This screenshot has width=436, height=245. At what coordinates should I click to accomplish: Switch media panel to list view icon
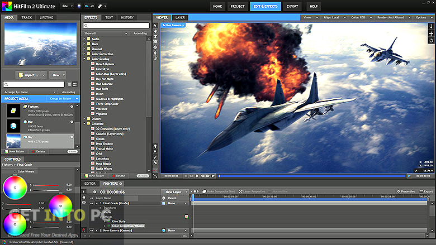click(x=69, y=84)
